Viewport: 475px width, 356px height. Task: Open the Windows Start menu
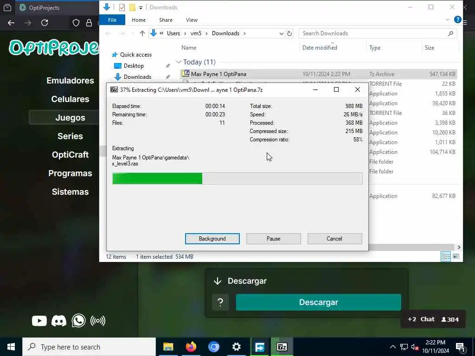(x=11, y=347)
